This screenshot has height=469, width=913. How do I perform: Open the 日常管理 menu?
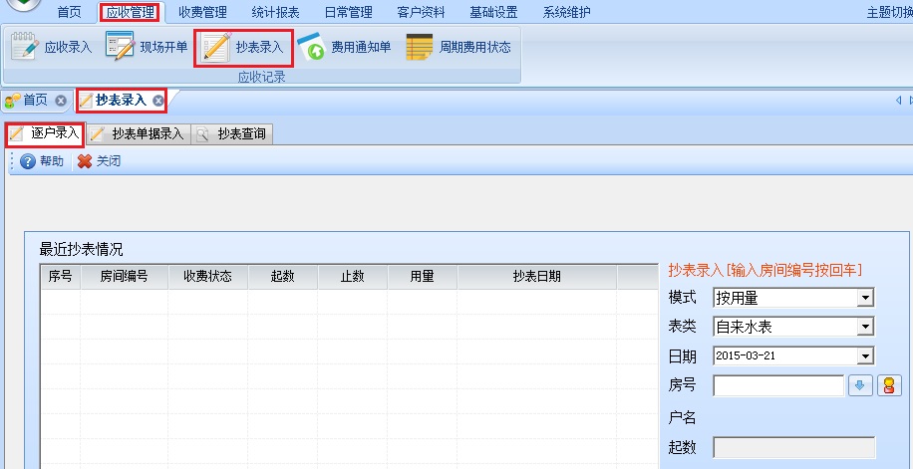tap(348, 12)
